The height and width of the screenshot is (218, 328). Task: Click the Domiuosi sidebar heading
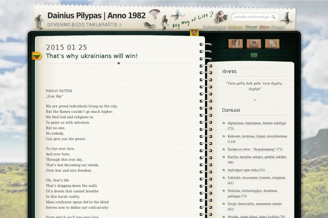tap(231, 110)
